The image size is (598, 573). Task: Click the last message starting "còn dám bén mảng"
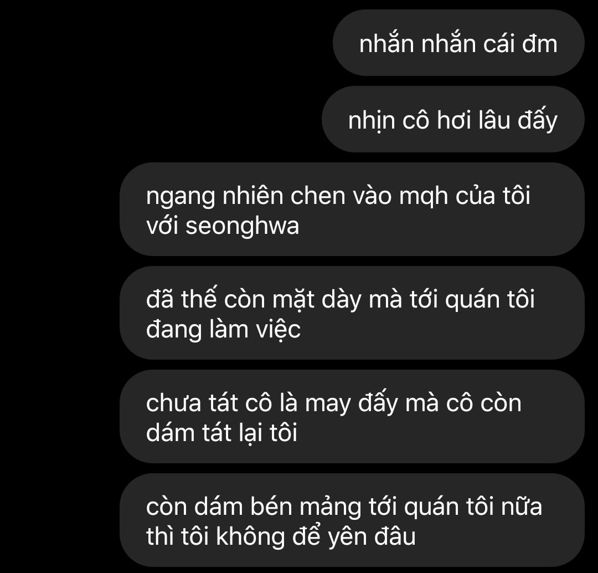pos(352,520)
